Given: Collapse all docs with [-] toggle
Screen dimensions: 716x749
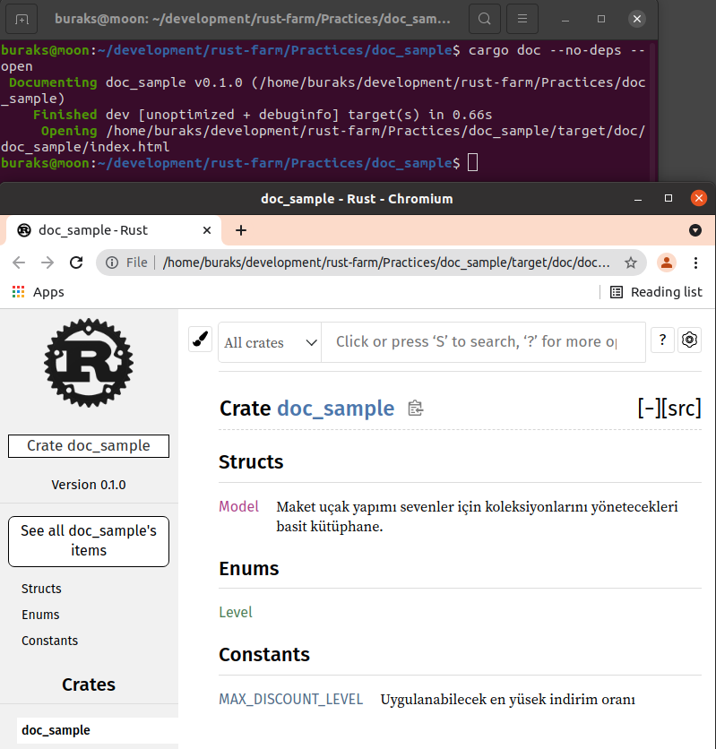Looking at the screenshot, I should [650, 409].
